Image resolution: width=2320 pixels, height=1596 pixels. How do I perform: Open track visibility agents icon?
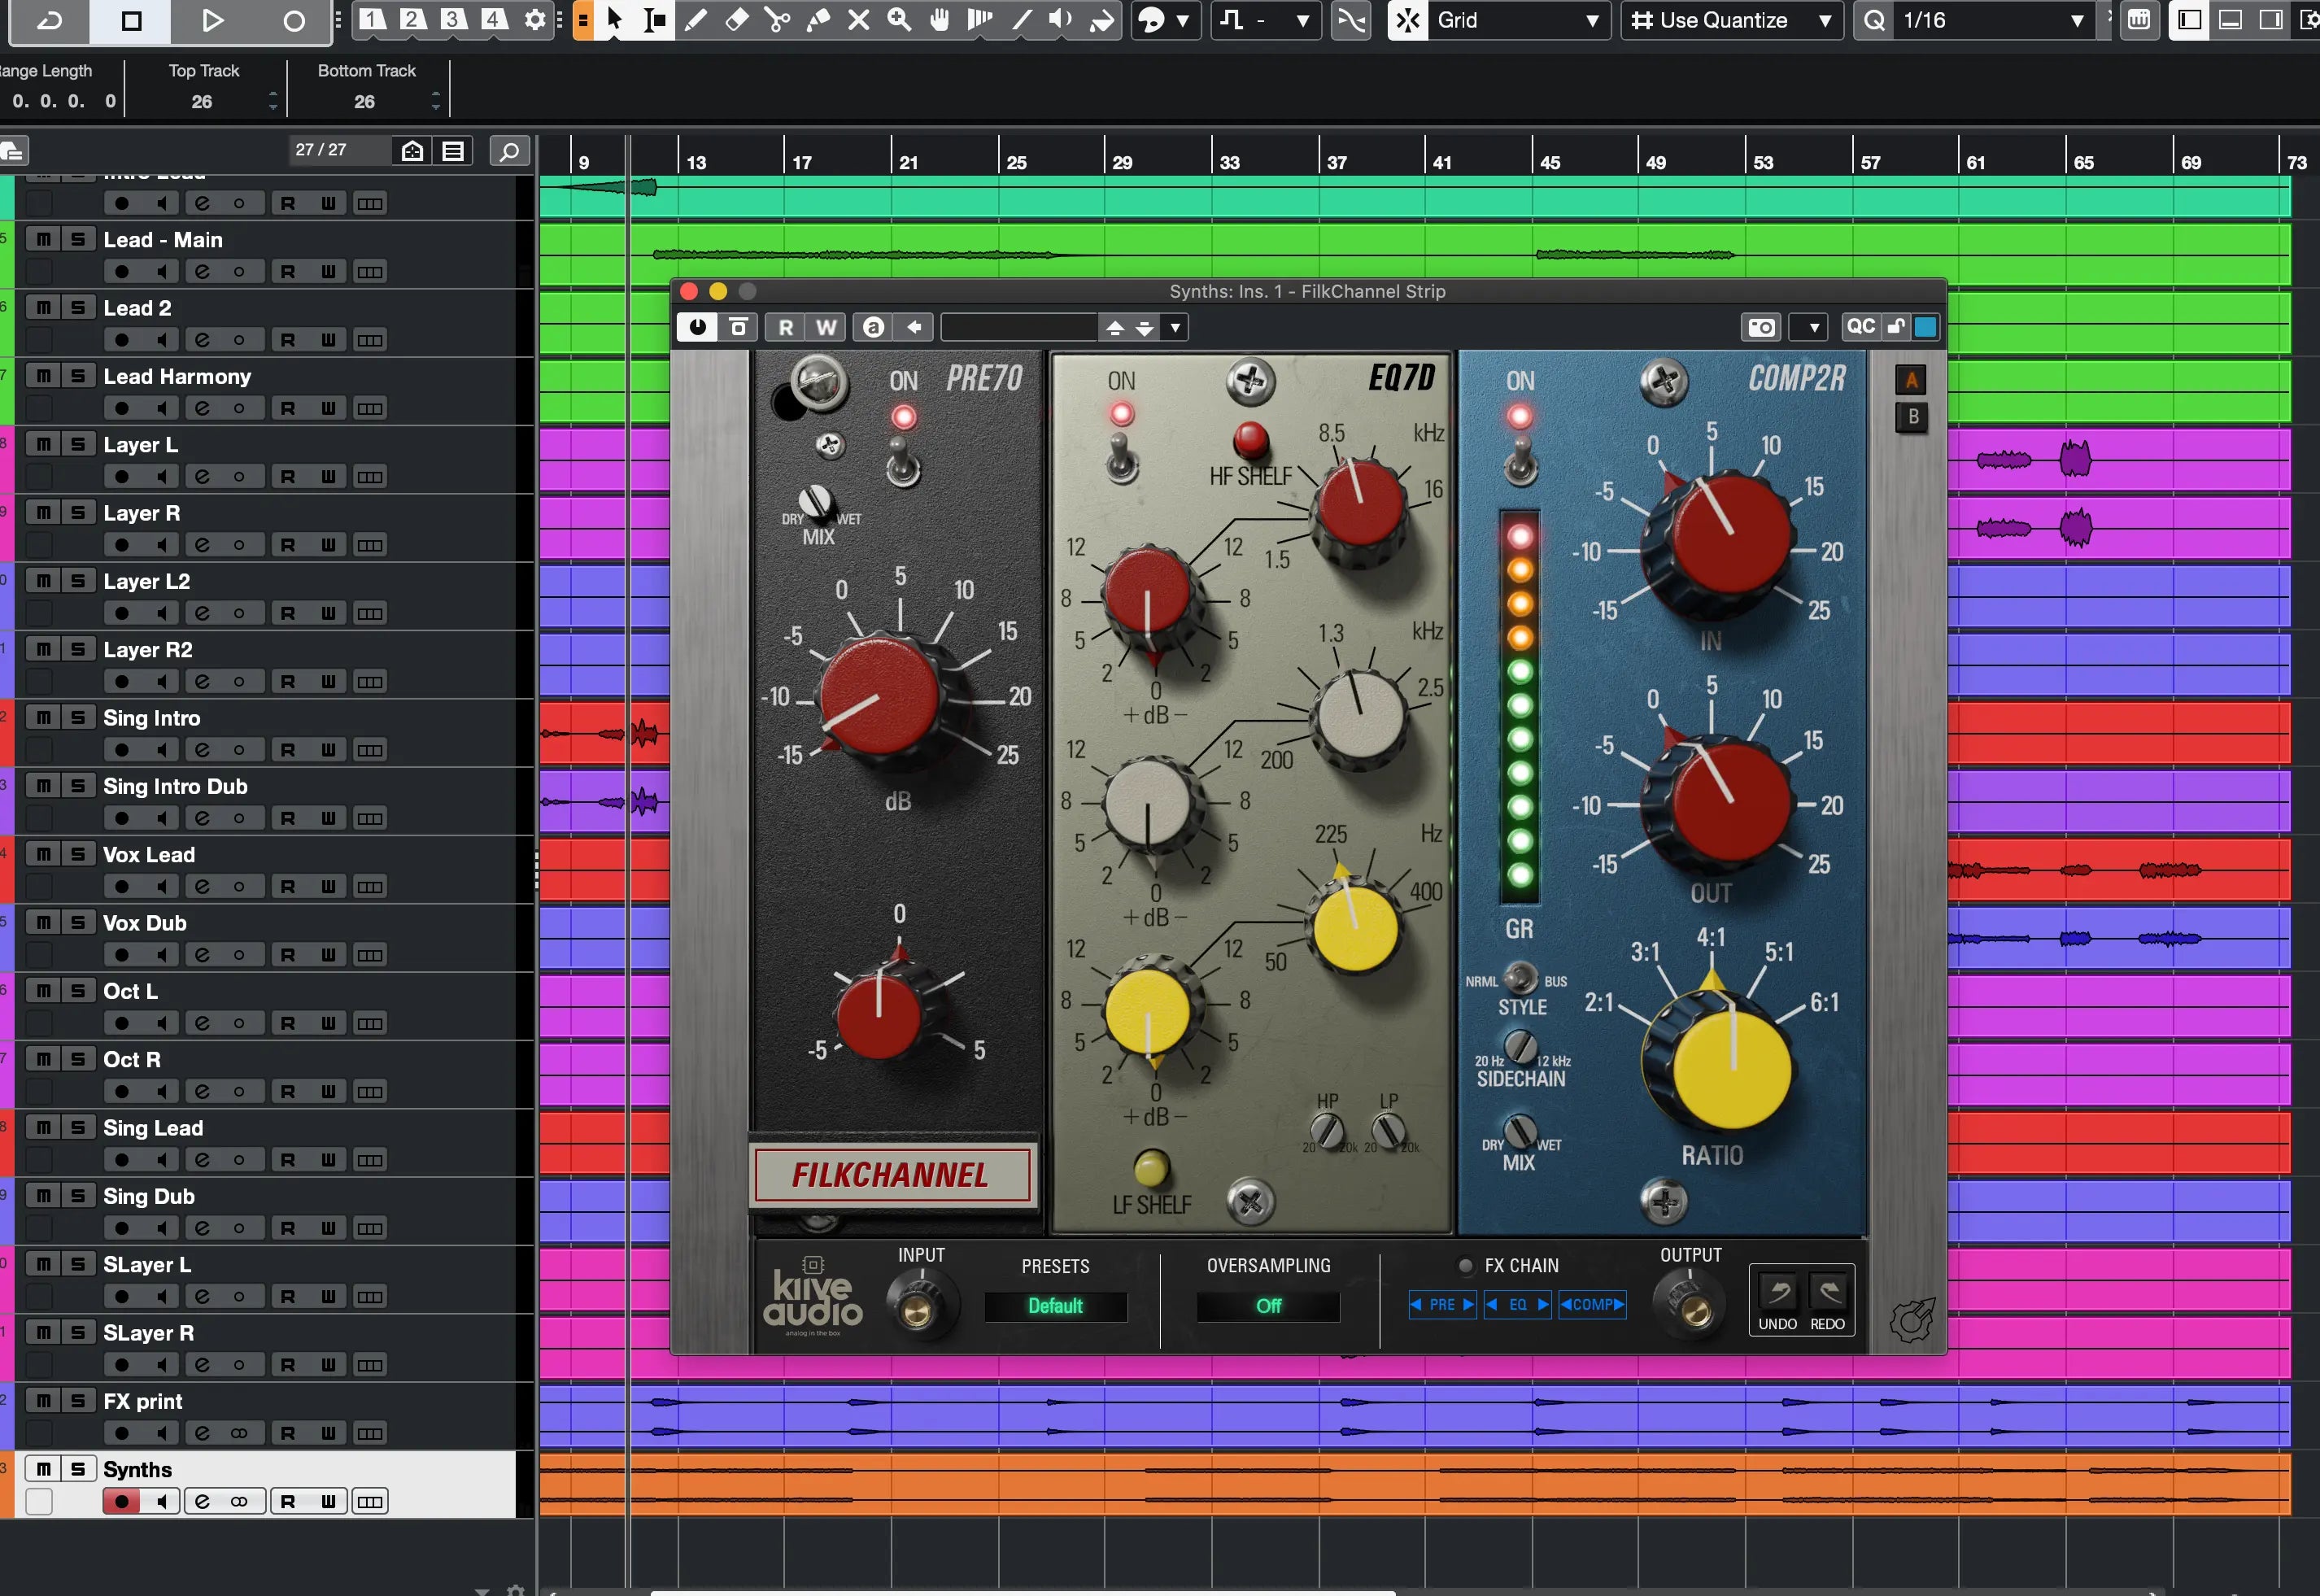(412, 151)
